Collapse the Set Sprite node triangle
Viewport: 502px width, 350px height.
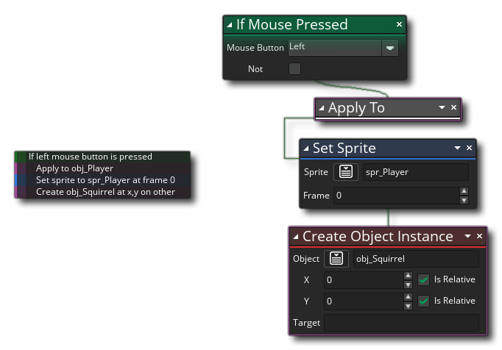(x=306, y=149)
